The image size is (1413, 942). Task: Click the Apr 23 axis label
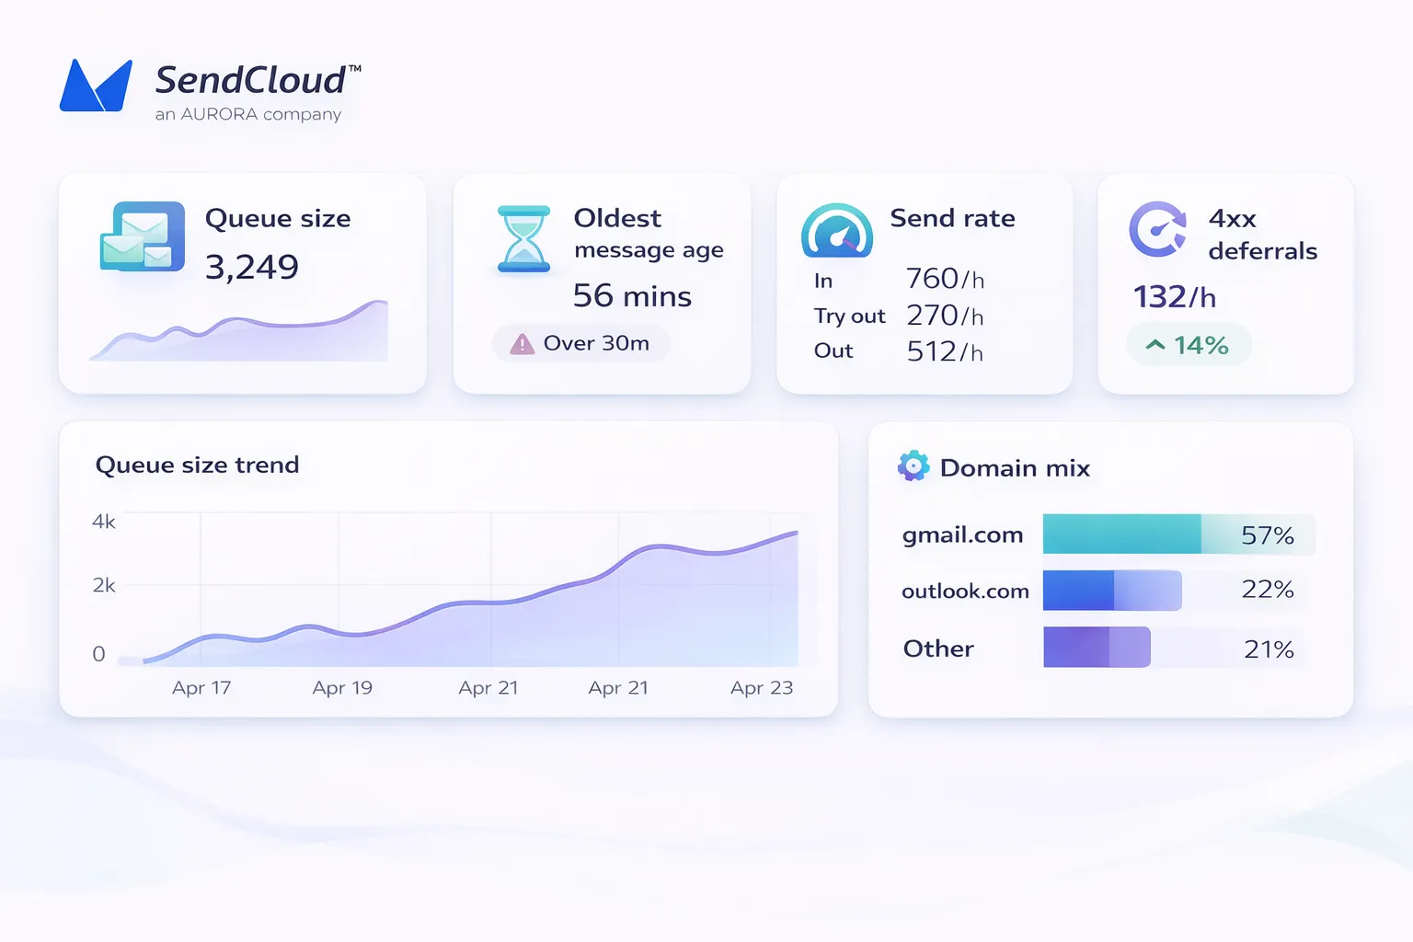pyautogui.click(x=761, y=688)
